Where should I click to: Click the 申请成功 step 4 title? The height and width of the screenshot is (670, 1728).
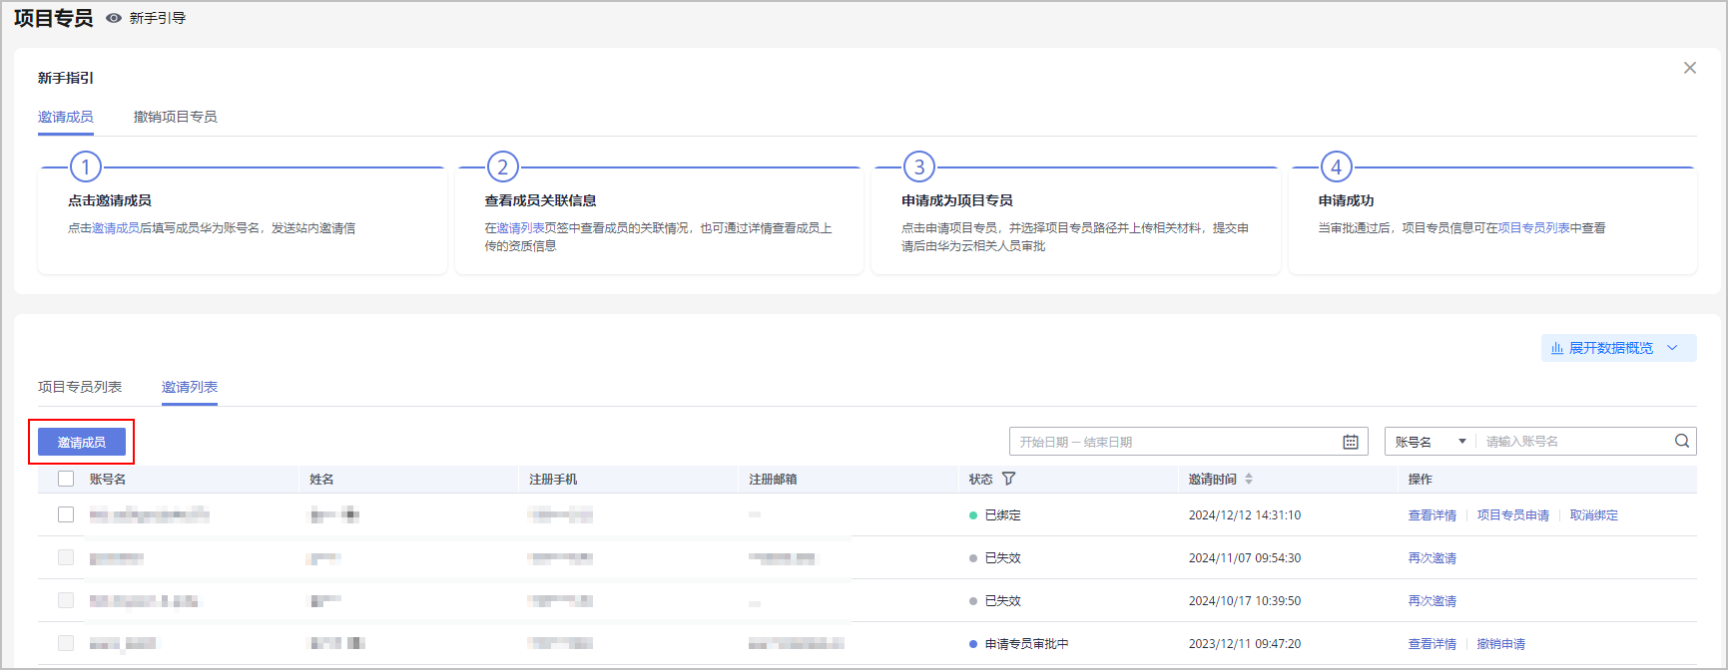pos(1347,200)
